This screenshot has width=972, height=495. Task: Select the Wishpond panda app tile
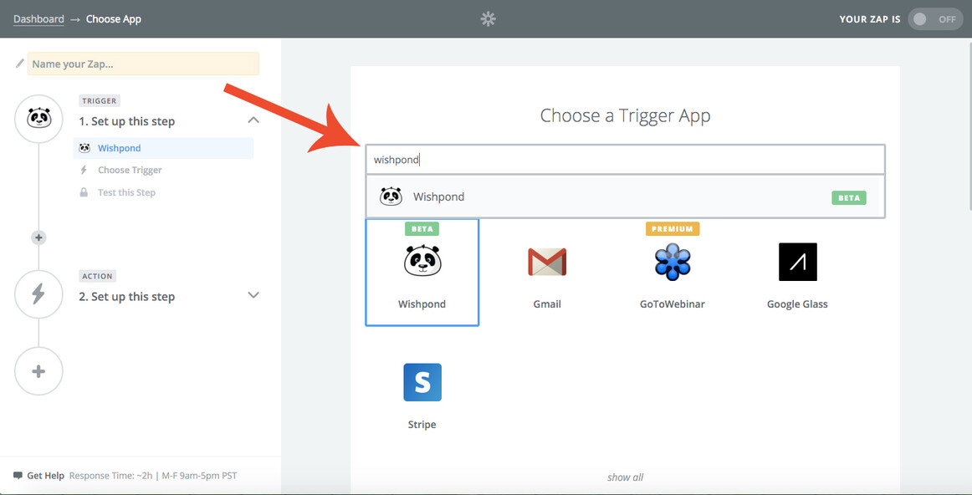tap(422, 272)
